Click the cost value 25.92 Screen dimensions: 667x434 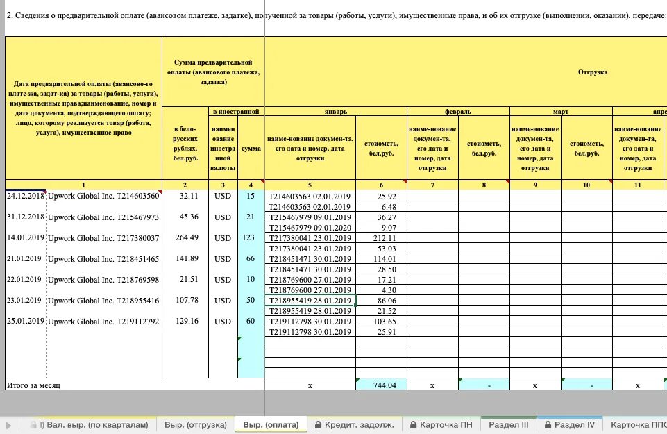click(381, 196)
